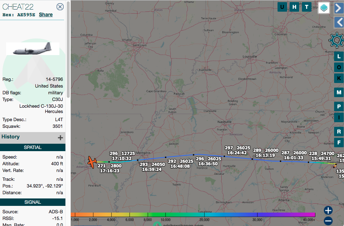This screenshot has height=226, width=344.
Task: Open the map settings gear
Action: pos(336,40)
